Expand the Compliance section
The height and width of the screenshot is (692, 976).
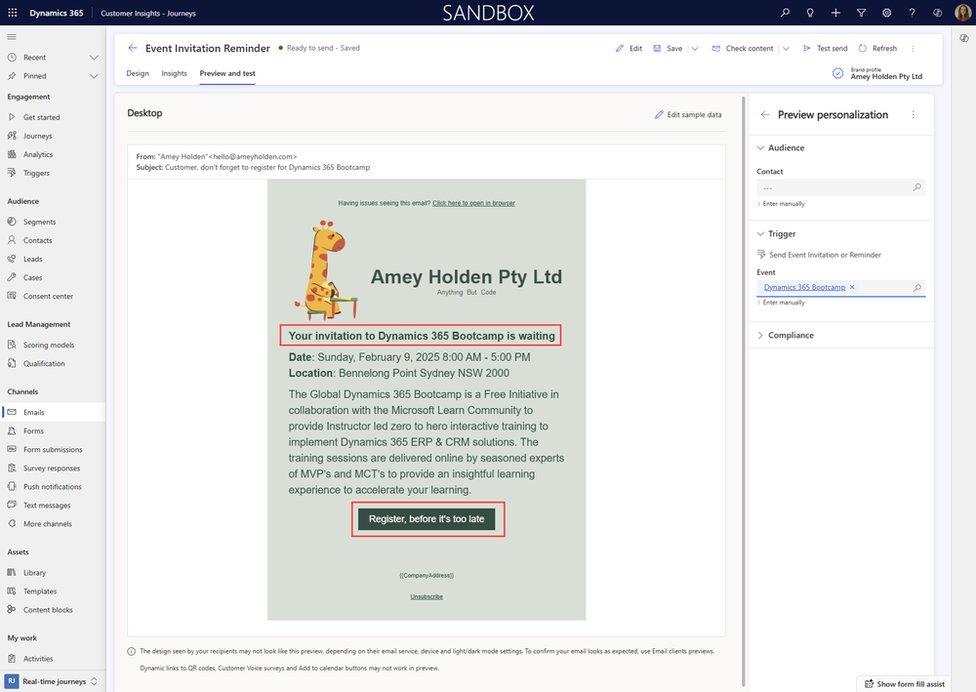(760, 335)
